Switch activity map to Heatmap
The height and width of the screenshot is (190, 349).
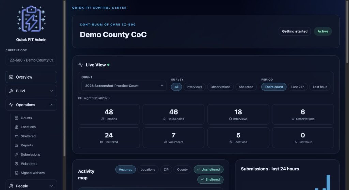pyautogui.click(x=125, y=169)
